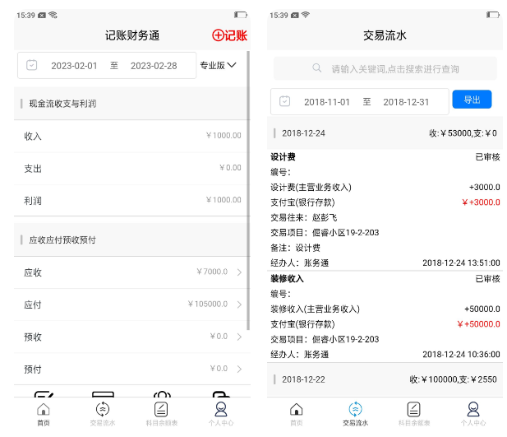This screenshot has height=437, width=507.
Task: Click the blue 导出 export button
Action: tap(472, 99)
